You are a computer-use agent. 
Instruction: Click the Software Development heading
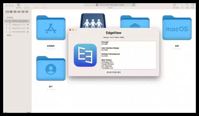coord(111,54)
